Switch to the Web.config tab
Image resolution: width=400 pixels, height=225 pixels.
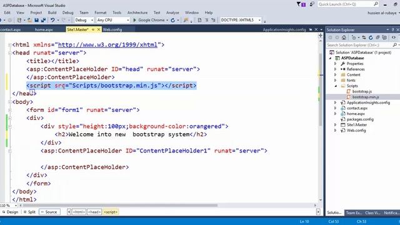112,29
